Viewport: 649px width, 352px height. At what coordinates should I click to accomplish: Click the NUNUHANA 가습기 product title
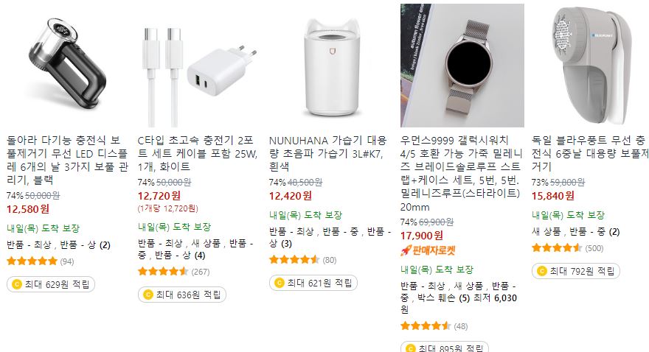pyautogui.click(x=328, y=153)
